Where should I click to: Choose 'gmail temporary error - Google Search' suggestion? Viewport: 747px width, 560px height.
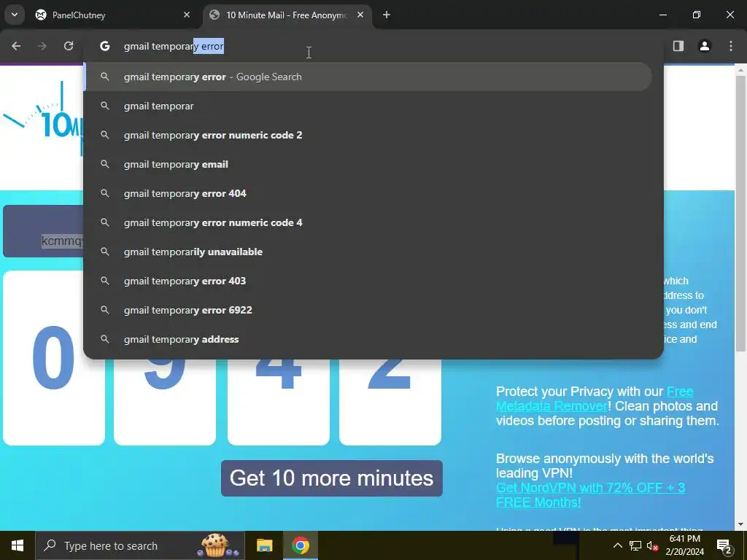pos(368,77)
